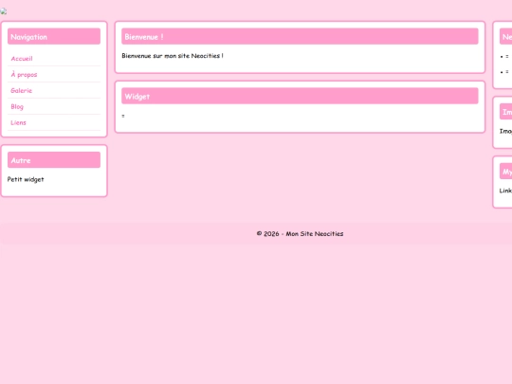Screen dimensions: 512x384
Task: Click the Autre panel heading
Action: 54,159
